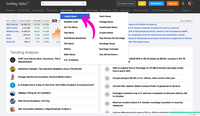Open the Dow Futures quote link
The width and height of the screenshot is (200, 116).
pyautogui.click(x=12, y=24)
